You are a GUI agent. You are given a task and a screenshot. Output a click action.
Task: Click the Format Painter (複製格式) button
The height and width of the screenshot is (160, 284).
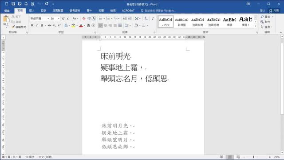click(x=19, y=27)
